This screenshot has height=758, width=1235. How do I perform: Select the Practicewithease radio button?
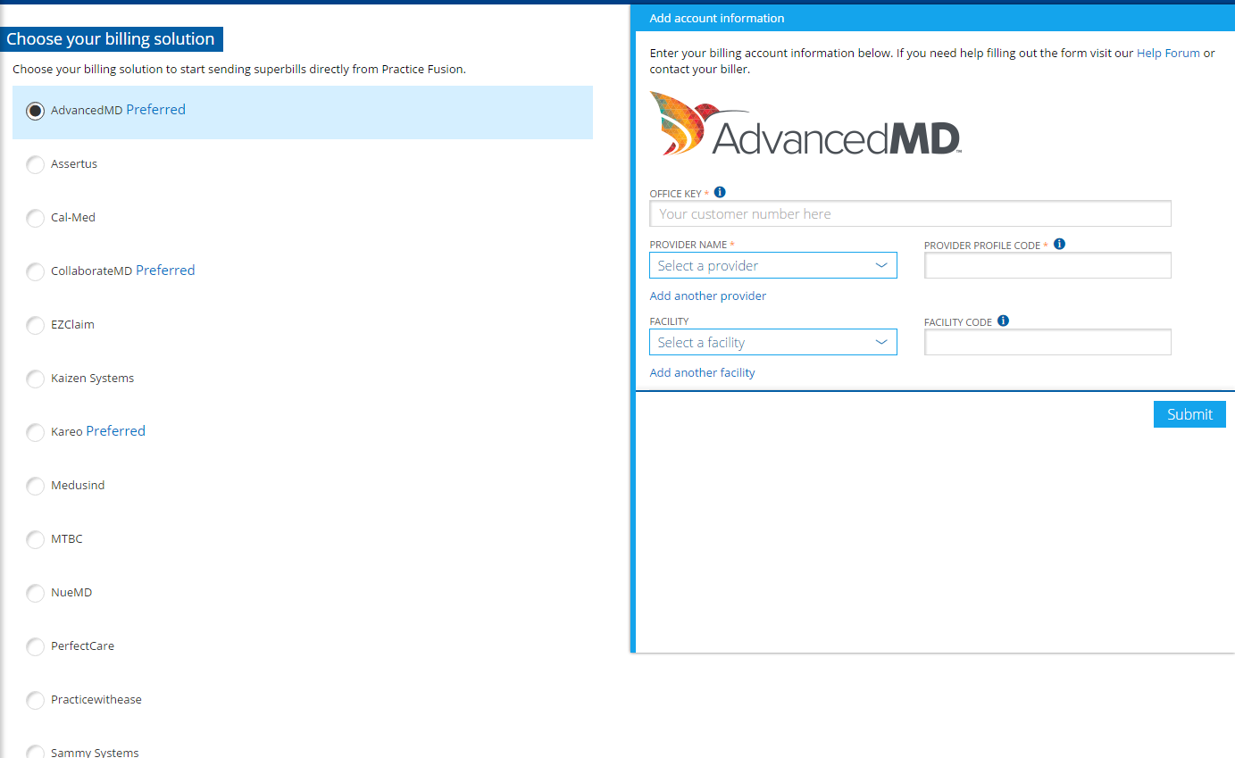pos(35,700)
